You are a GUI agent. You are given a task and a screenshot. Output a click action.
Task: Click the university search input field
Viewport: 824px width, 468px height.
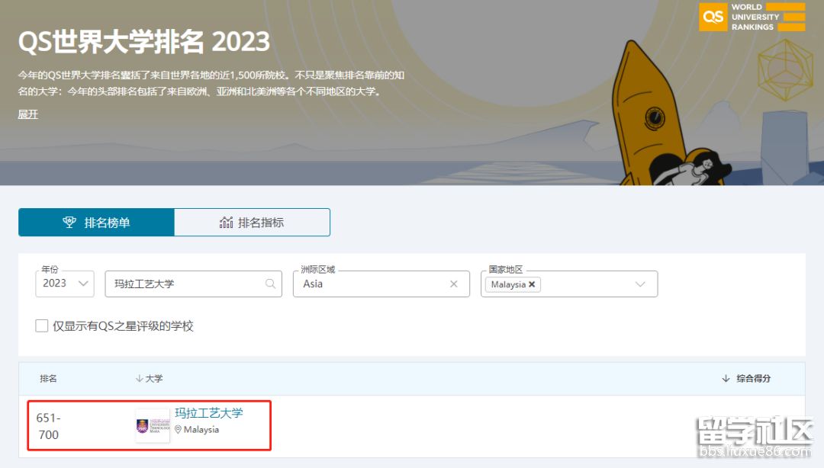193,284
